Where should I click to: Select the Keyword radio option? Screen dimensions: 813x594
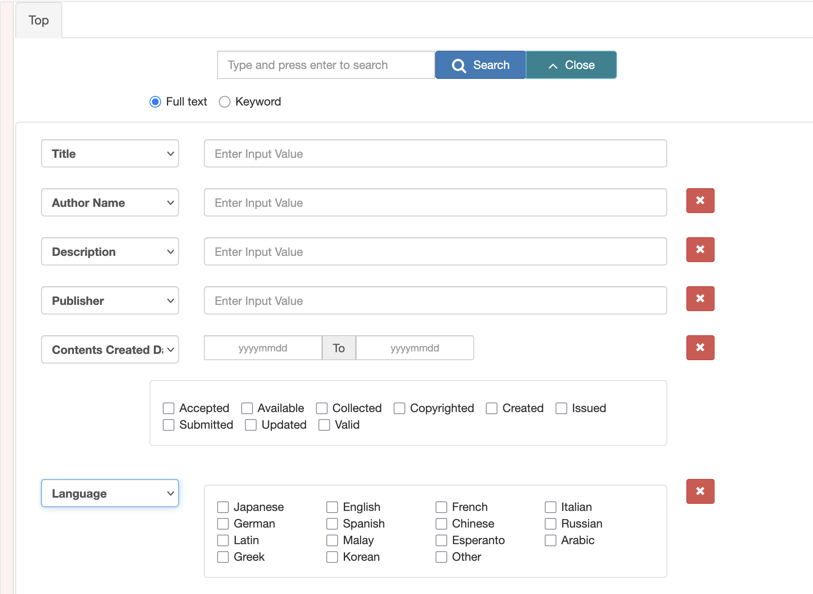coord(225,102)
